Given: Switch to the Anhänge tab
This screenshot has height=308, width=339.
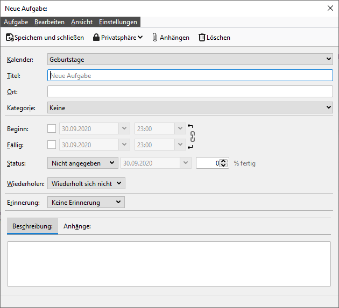Looking at the screenshot, I should click(x=77, y=227).
